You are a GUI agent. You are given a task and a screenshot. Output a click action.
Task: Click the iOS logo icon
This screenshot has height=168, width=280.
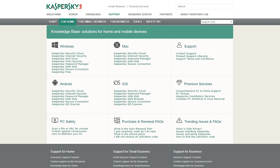tap(117, 83)
